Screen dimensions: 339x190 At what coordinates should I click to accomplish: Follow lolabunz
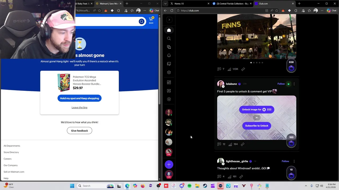pyautogui.click(x=281, y=84)
